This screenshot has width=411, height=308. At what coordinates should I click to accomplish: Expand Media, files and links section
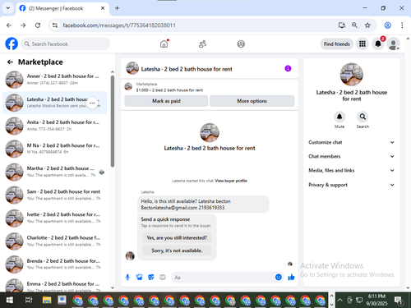[352, 170]
